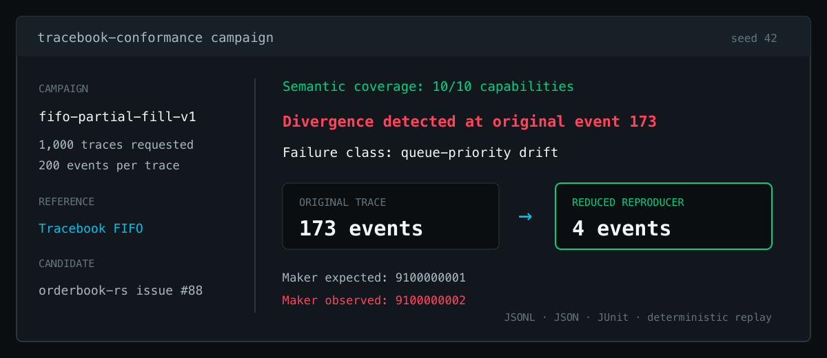Screen dimensions: 827x358
Task: Select the ORIGINAL TRACE card
Action: tap(391, 216)
